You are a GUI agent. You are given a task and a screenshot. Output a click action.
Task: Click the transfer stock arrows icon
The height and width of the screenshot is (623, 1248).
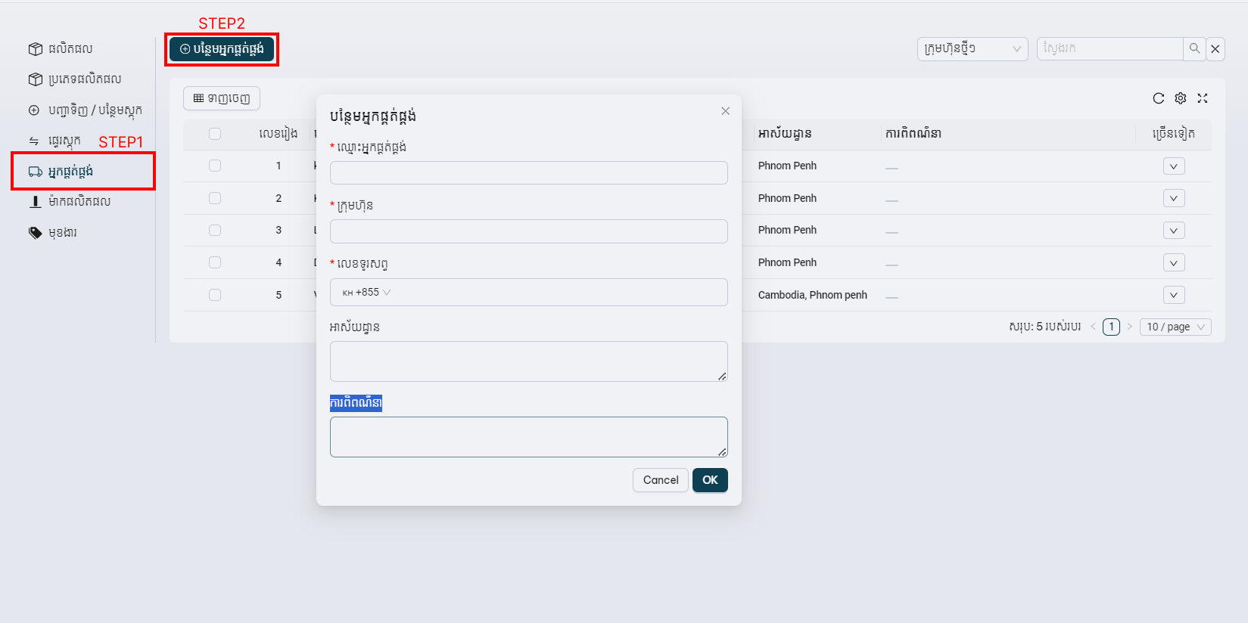34,141
